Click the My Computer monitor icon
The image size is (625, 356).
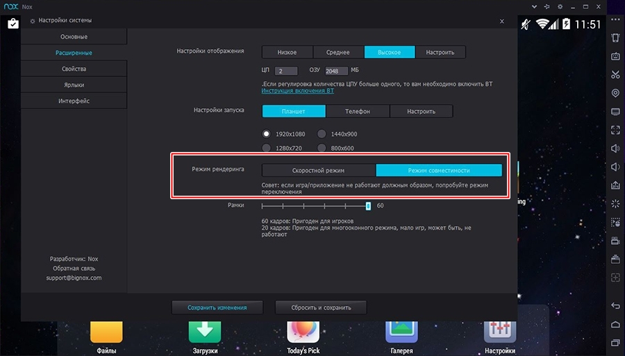(x=615, y=112)
